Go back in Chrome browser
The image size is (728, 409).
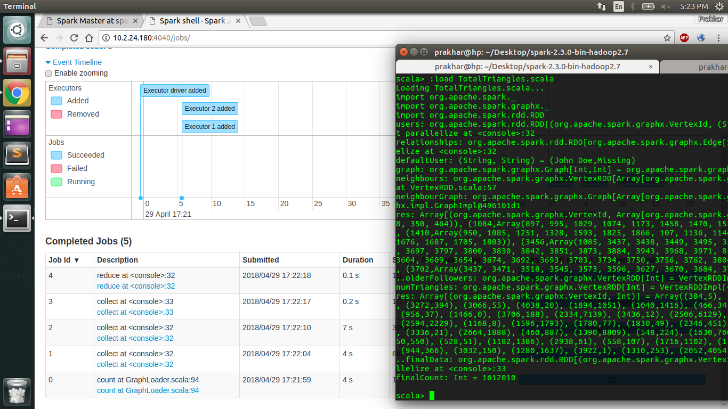(x=44, y=38)
